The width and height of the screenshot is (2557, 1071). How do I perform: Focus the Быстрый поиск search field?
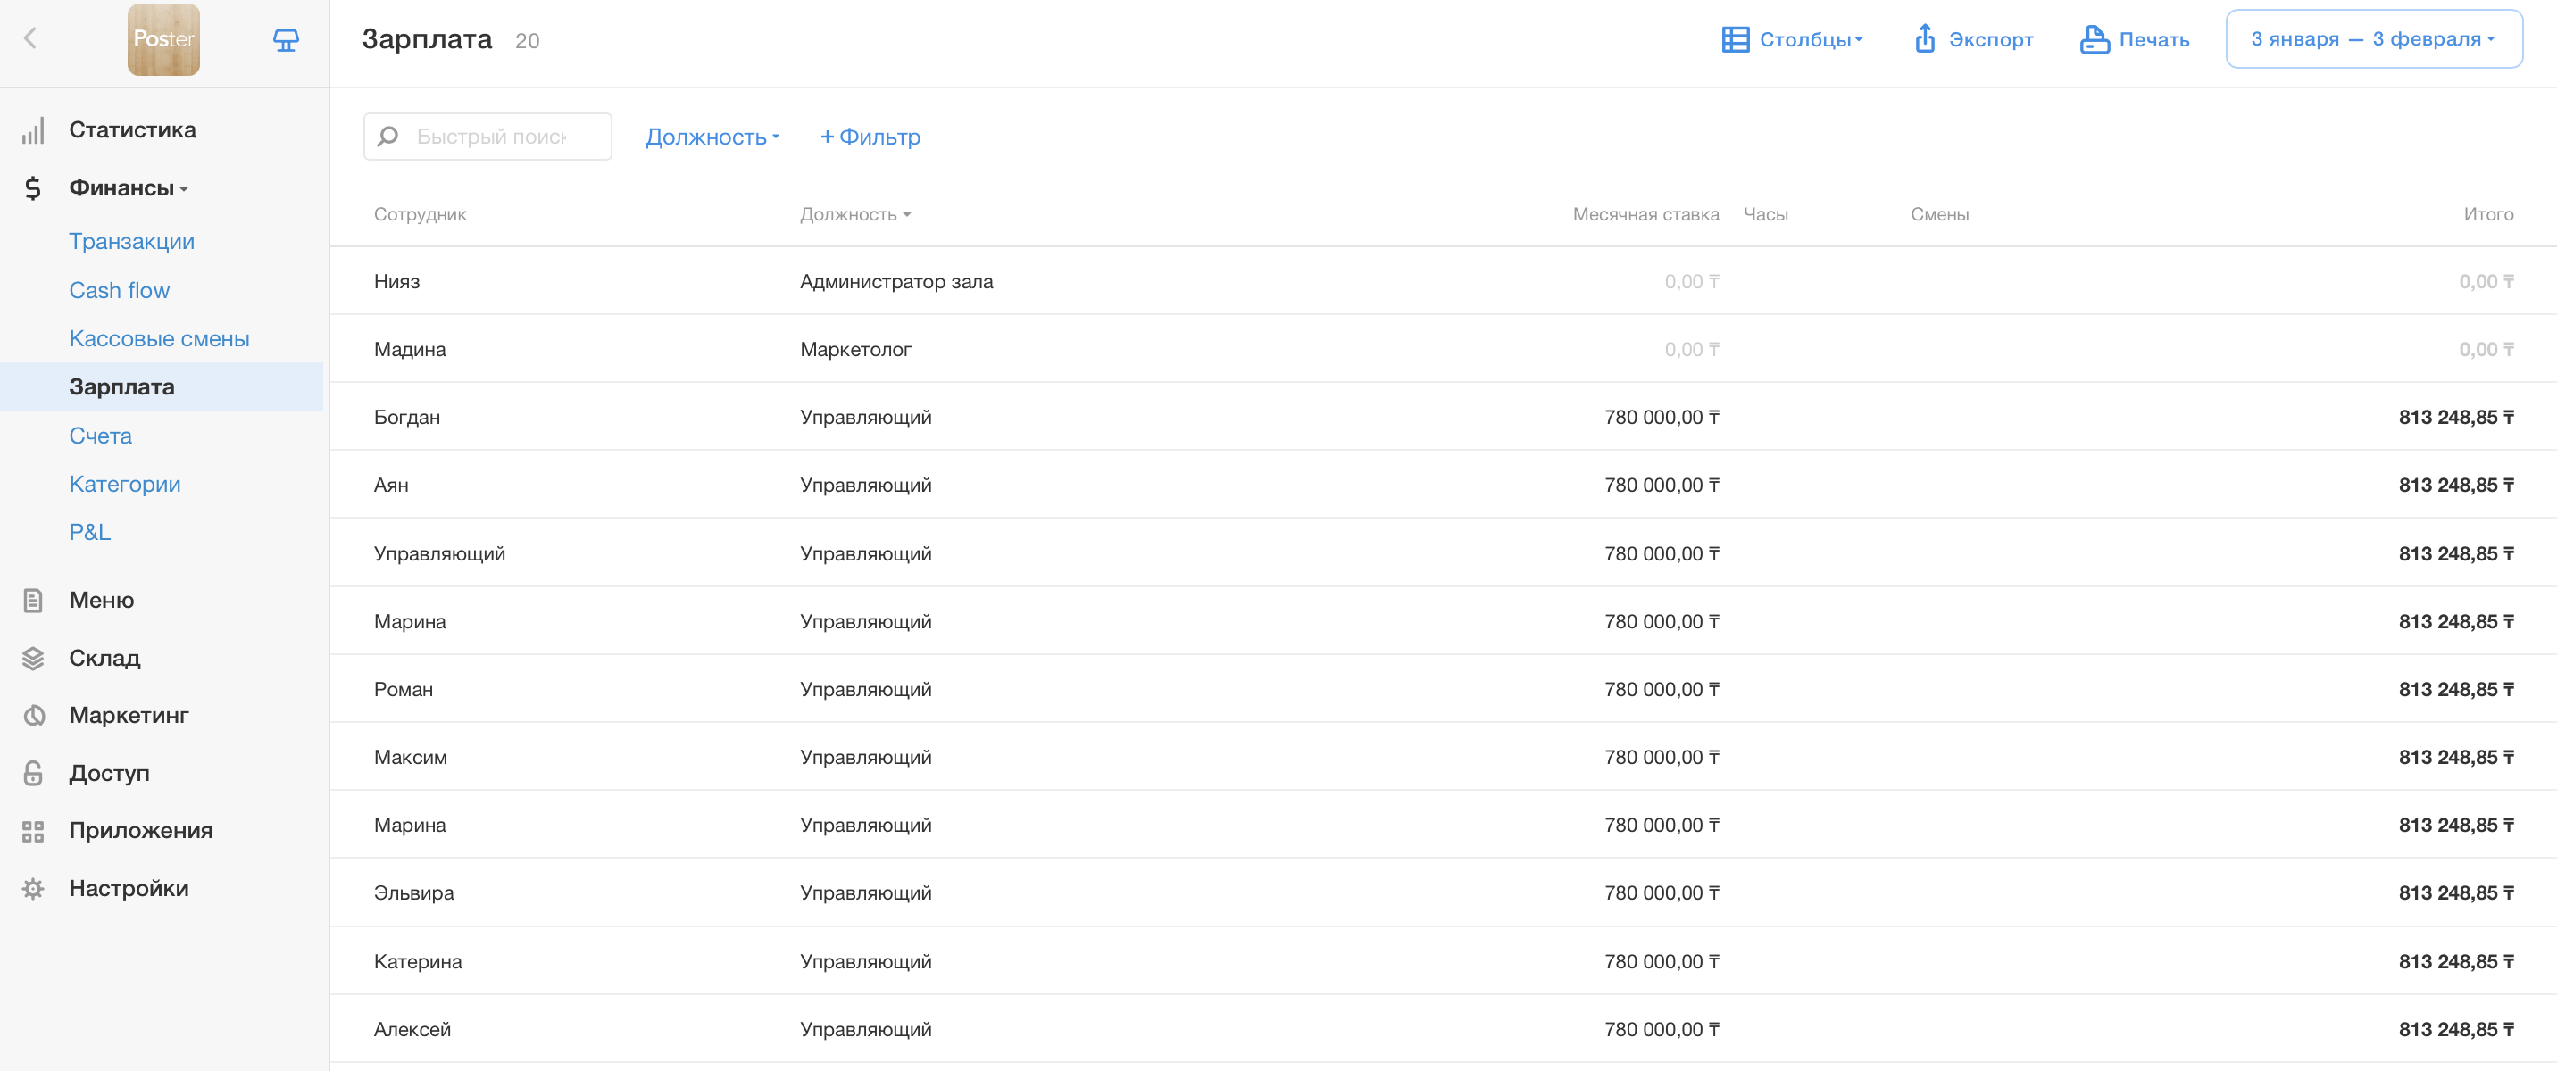pyautogui.click(x=491, y=137)
